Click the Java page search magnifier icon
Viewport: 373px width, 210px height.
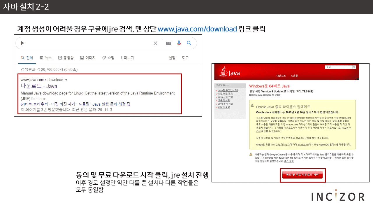(x=354, y=67)
